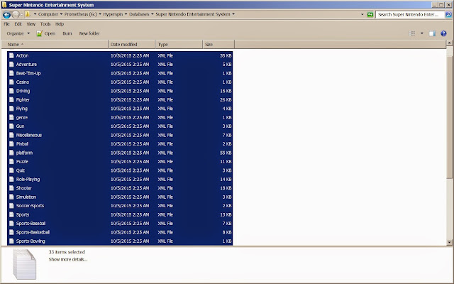Click the Sports file icon
This screenshot has width=454, height=284.
coord(11,214)
